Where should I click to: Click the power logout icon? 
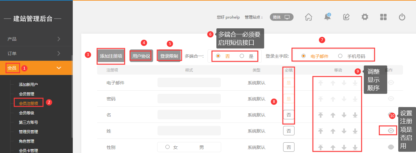pos(402,17)
